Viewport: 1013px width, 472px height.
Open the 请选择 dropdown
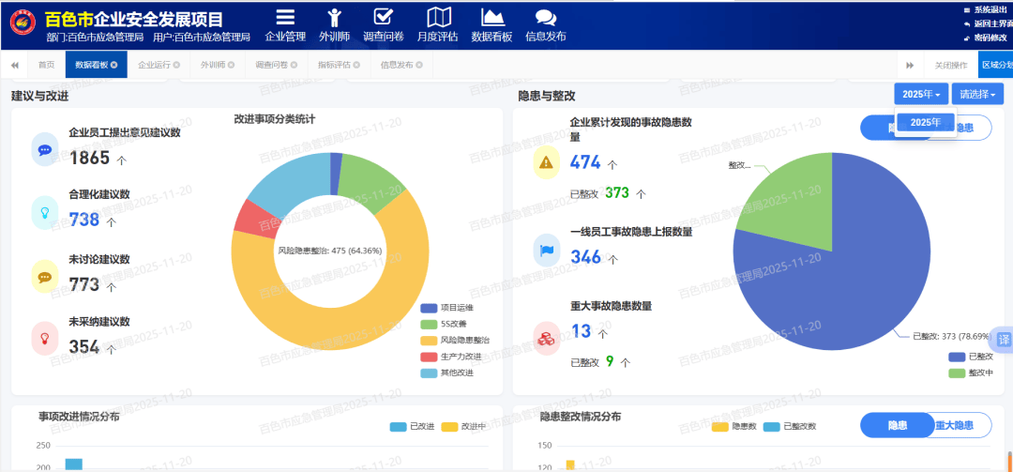[x=977, y=94]
